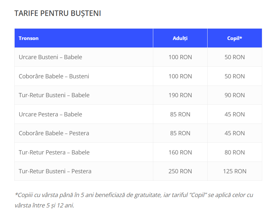Image resolution: width=272 pixels, height=212 pixels.
Task: Click the child price for Coborâre Babele – Pestera
Action: click(x=235, y=133)
